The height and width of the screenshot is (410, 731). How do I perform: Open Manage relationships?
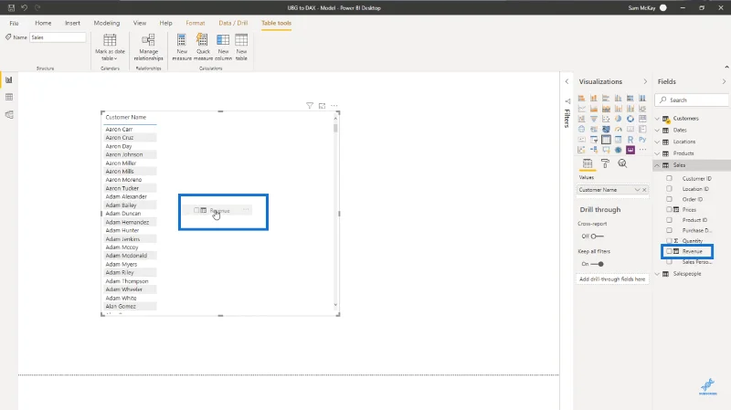point(148,47)
